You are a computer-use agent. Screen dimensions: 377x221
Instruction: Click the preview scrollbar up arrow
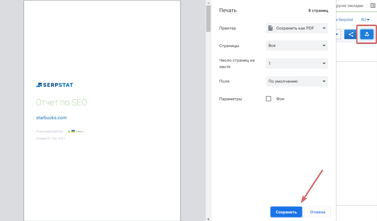point(208,3)
